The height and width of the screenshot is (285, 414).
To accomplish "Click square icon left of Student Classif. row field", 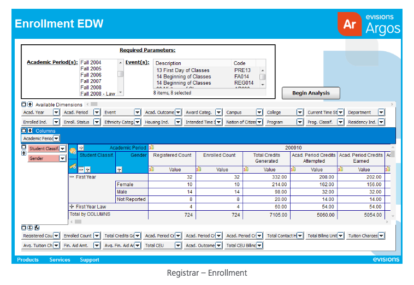I will point(24,147).
